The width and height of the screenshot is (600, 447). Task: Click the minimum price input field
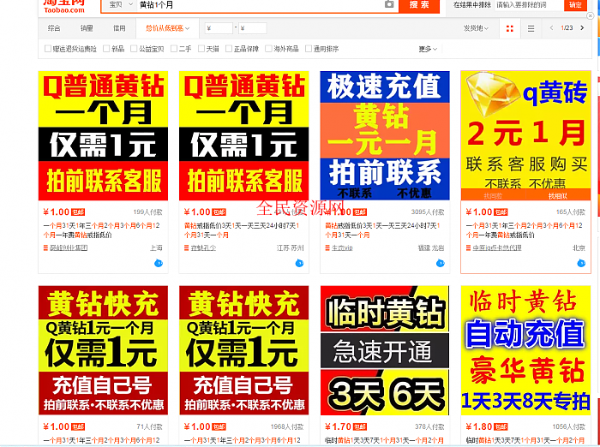click(x=219, y=28)
